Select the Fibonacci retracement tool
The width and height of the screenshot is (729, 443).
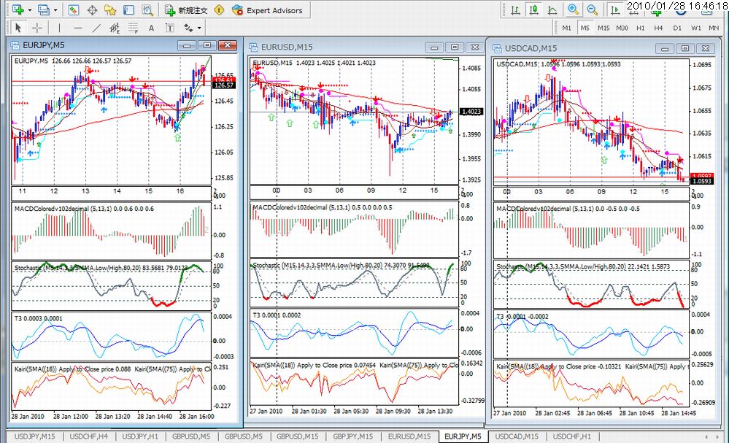click(x=133, y=28)
